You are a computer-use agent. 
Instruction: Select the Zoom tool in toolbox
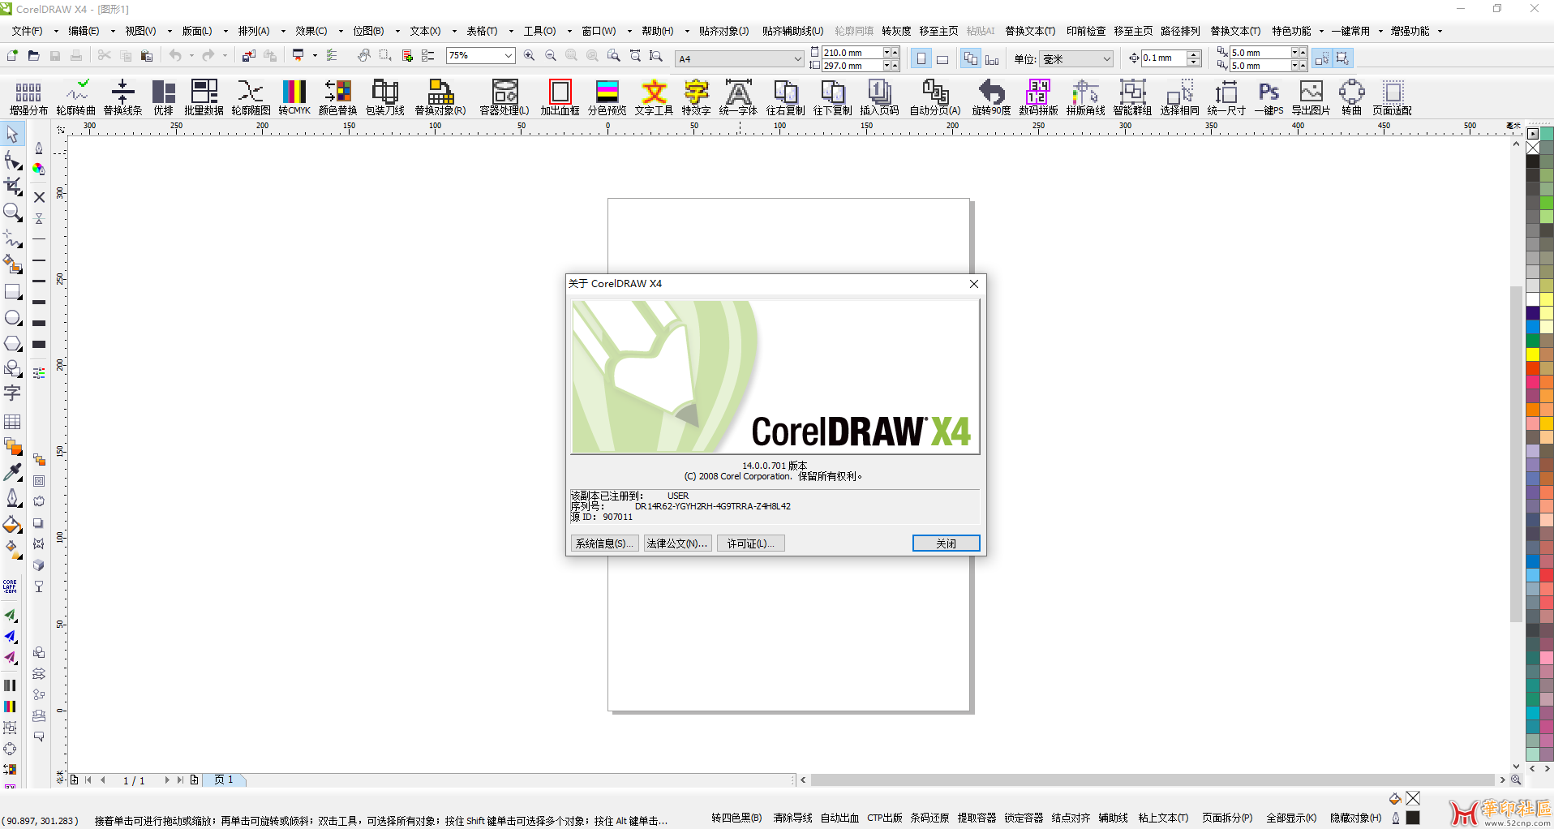click(12, 213)
